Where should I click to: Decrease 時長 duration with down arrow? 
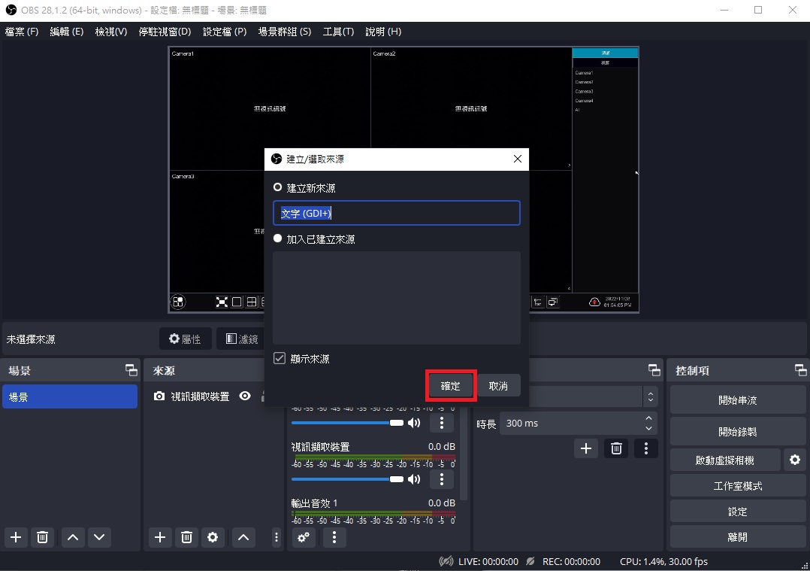649,428
